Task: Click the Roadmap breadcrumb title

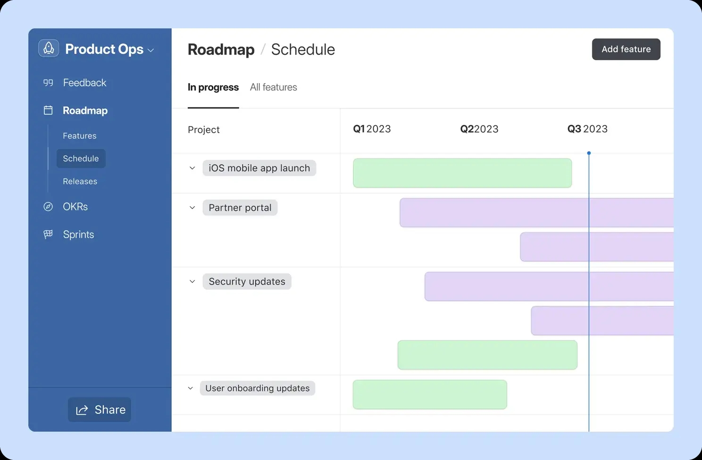Action: 221,50
